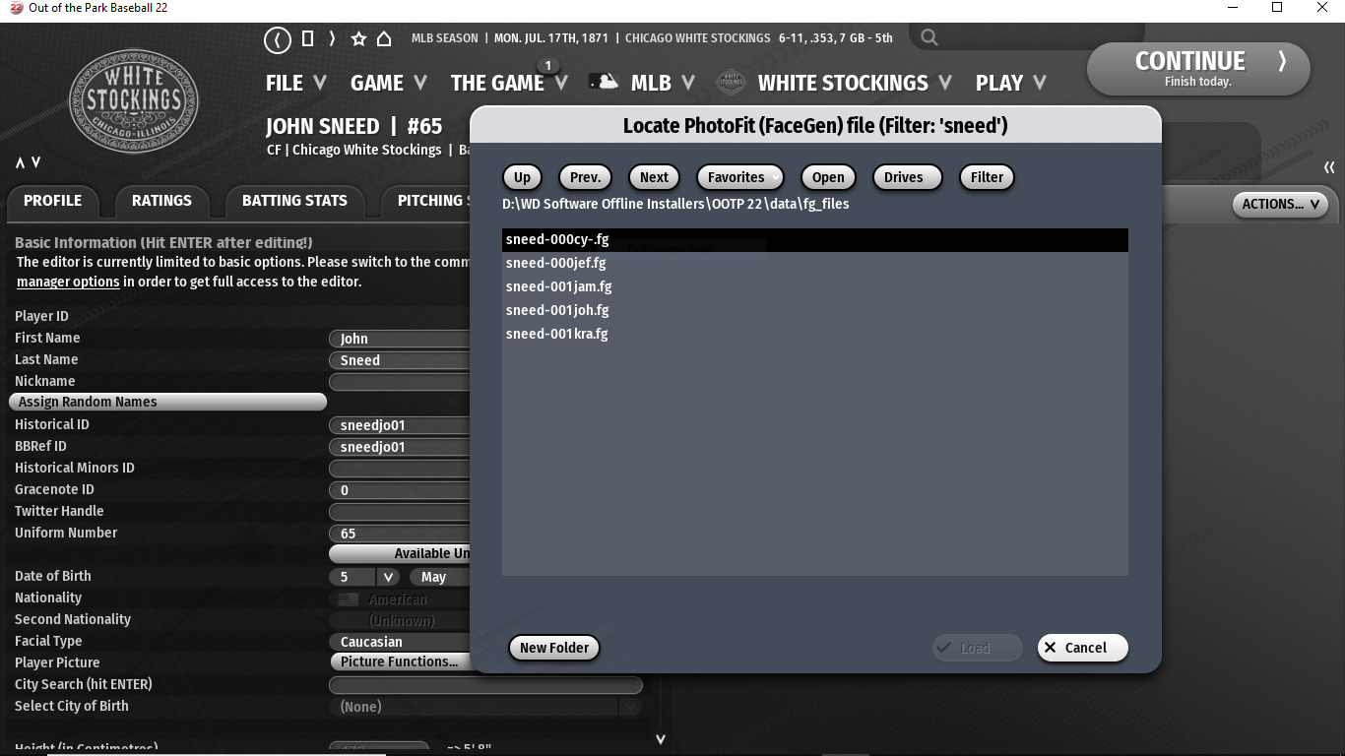Click the double-chevron collapse panel icon
This screenshot has width=1345, height=756.
tap(1329, 167)
